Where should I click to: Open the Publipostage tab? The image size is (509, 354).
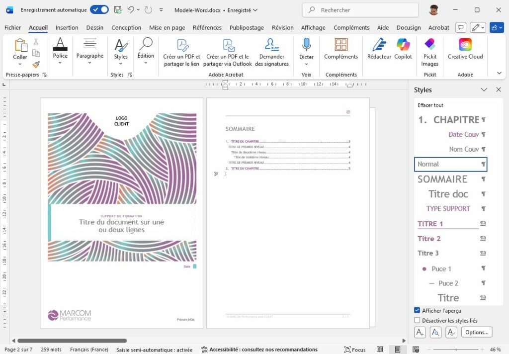coord(247,27)
